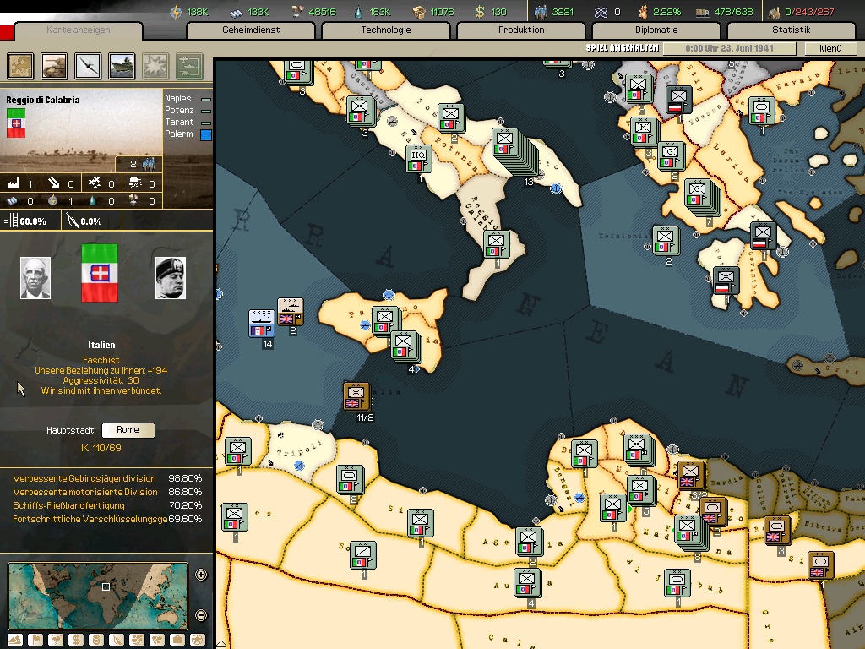The width and height of the screenshot is (865, 649).
Task: Open the air units plane icon
Action: pos(88,66)
